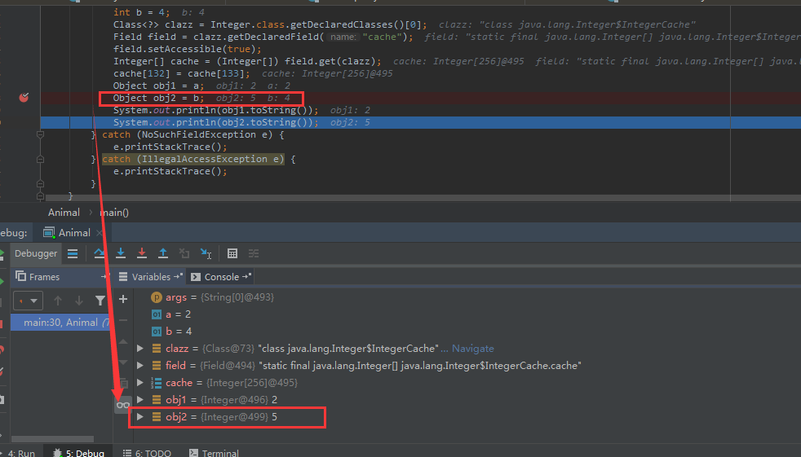Click the hide arrow next to Console tab
Screen dimensions: 801x457
246,276
